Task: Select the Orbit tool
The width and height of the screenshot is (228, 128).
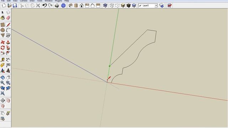Action: click(2, 78)
